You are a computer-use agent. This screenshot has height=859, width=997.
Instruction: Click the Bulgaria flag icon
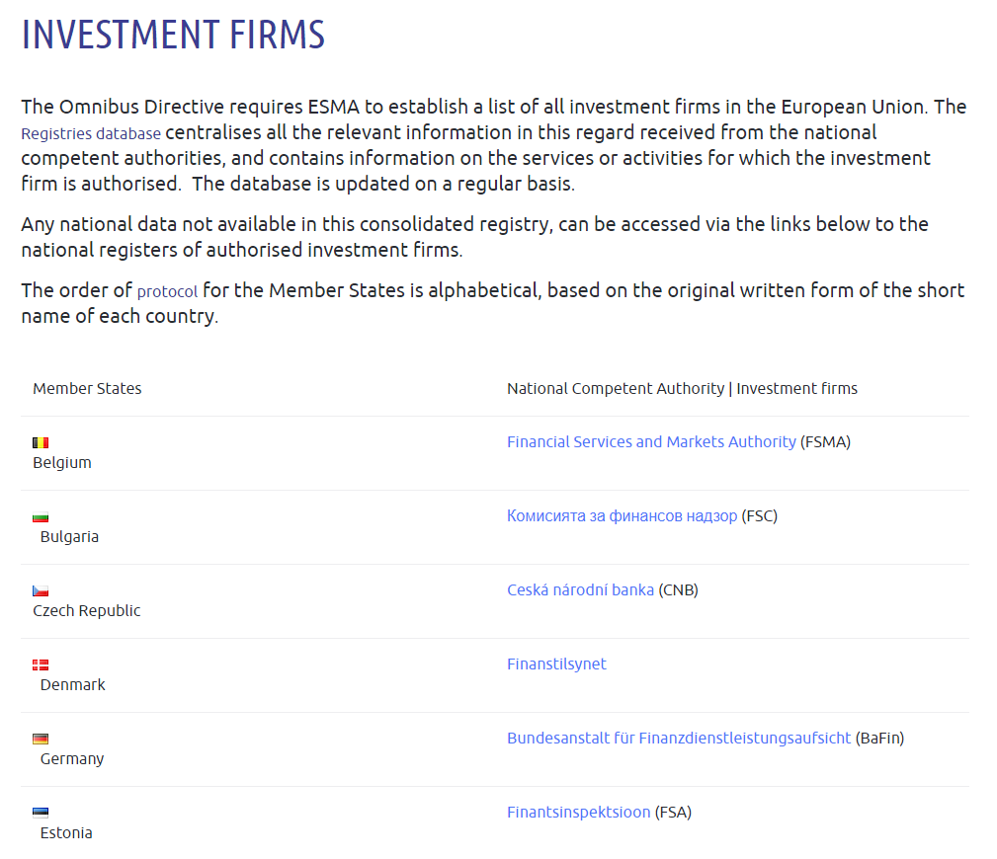tap(41, 517)
